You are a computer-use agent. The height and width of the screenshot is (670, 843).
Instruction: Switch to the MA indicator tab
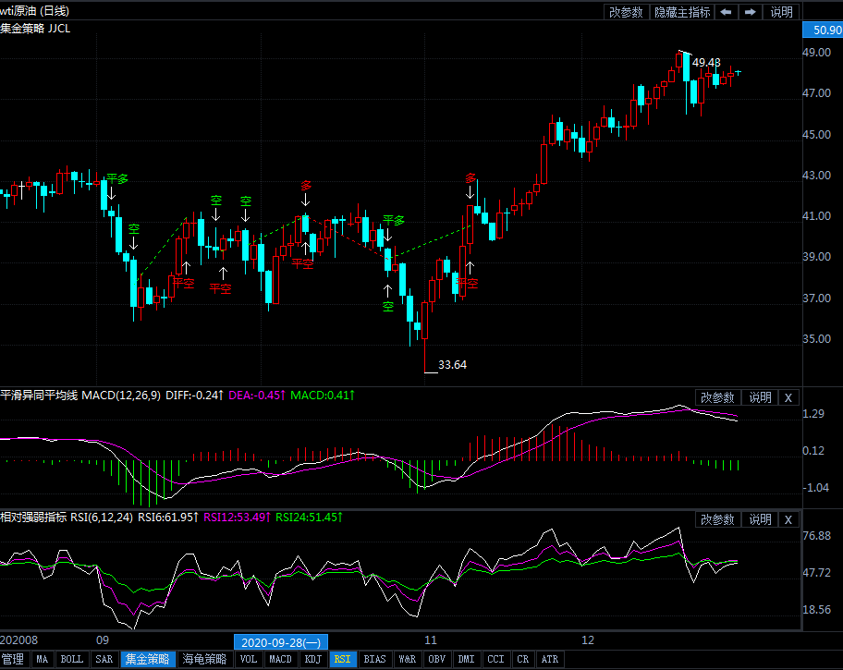coord(42,660)
